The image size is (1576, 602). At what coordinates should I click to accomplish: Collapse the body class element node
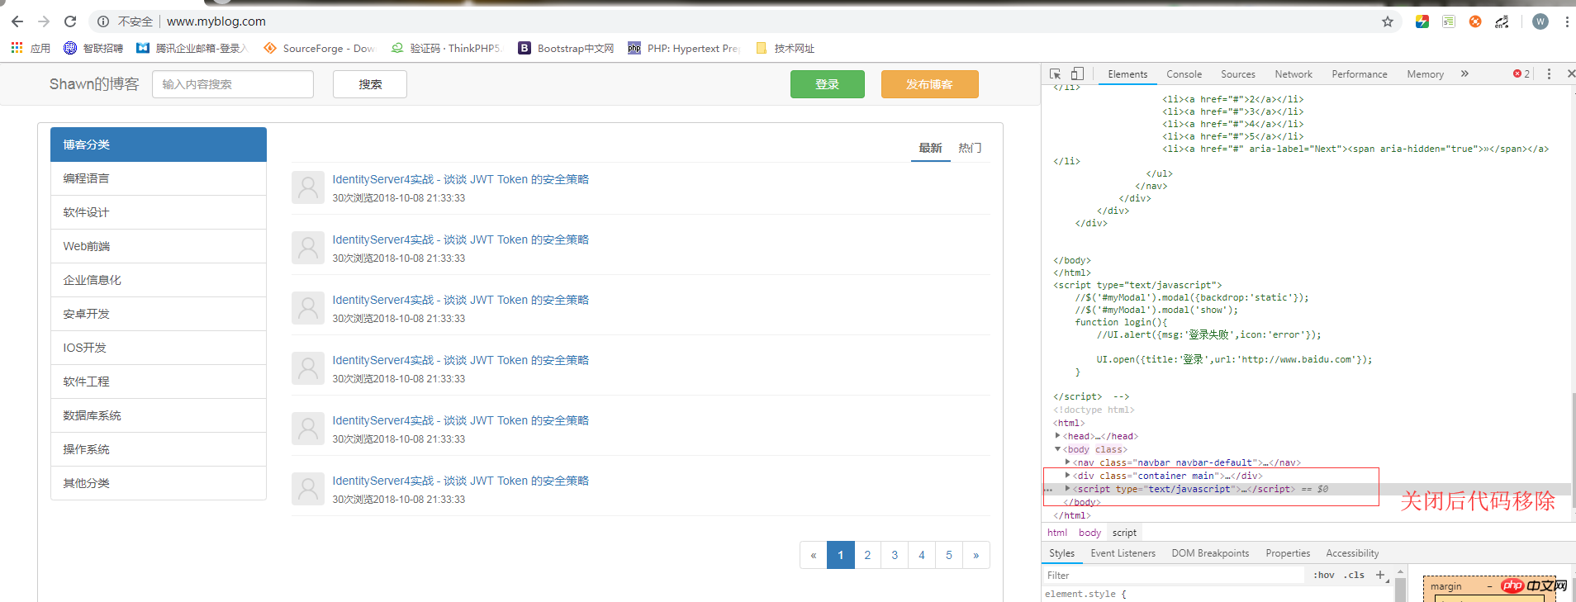pos(1057,449)
